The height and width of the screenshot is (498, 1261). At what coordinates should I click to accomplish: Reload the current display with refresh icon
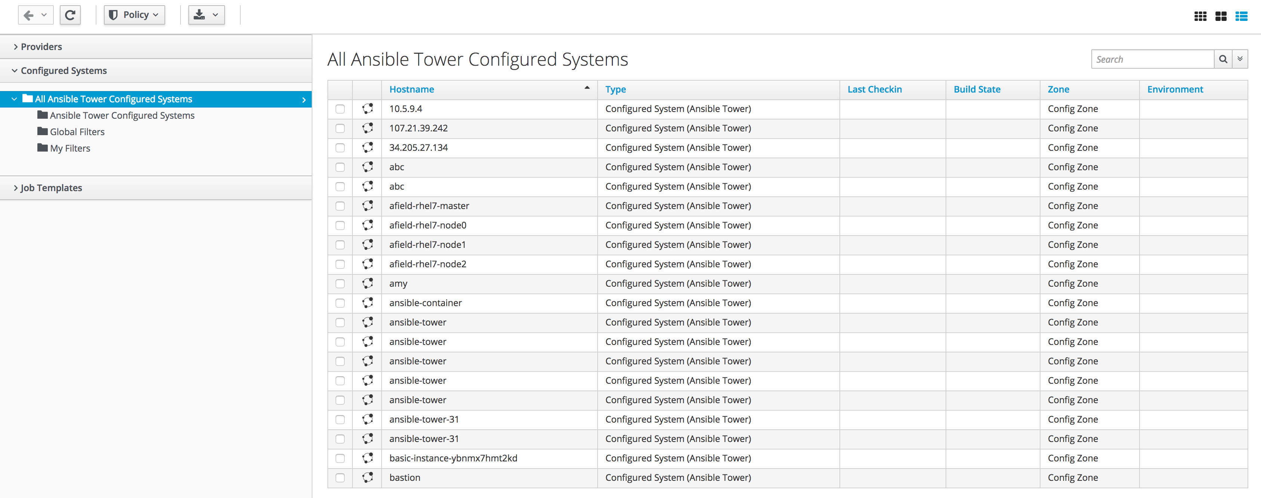tap(70, 15)
